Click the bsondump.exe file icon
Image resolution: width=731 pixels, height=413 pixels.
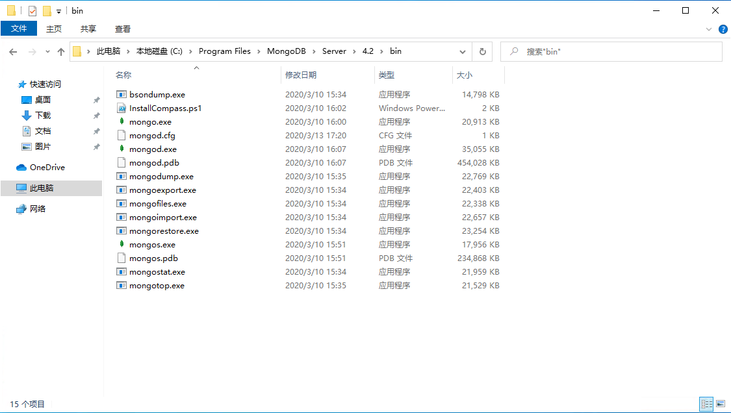(122, 95)
